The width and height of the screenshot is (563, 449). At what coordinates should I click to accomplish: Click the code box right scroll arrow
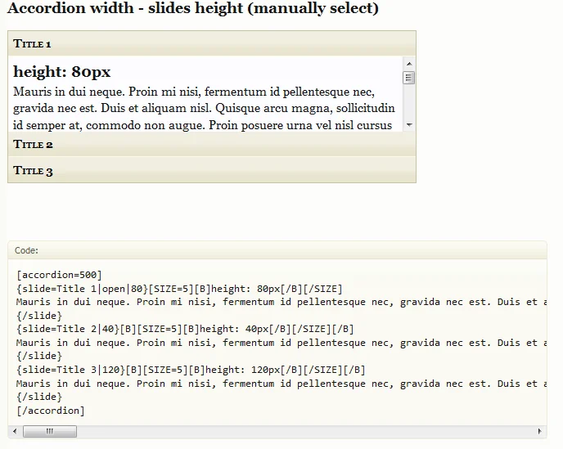pyautogui.click(x=540, y=431)
